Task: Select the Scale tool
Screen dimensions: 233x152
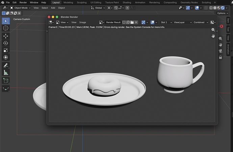Action: (x=6, y=50)
